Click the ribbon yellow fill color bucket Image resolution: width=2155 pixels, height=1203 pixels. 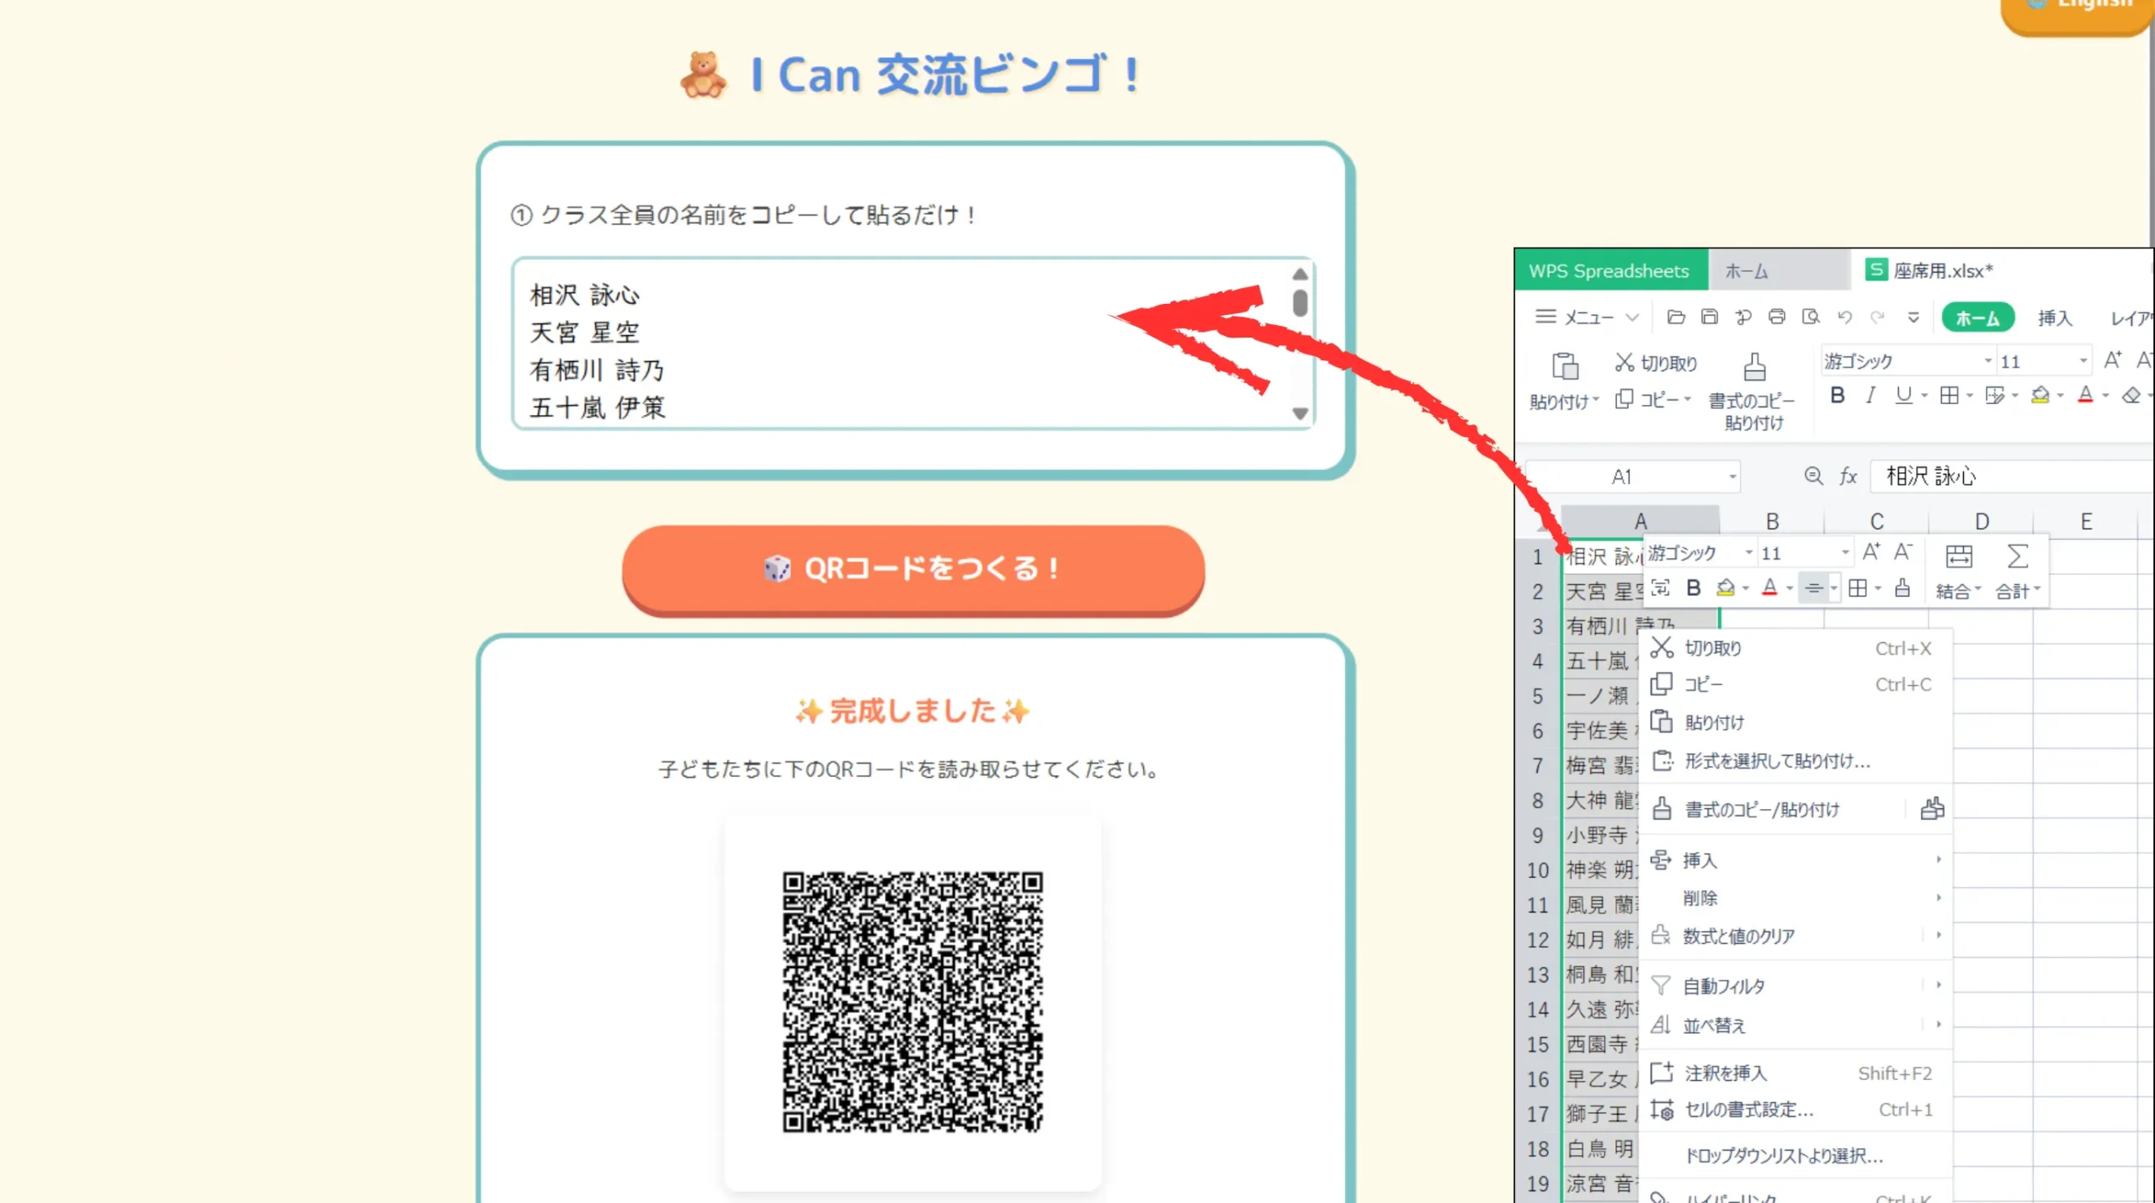[x=2040, y=395]
